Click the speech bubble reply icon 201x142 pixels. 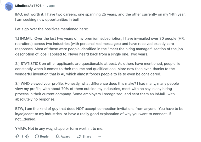tap(37, 136)
